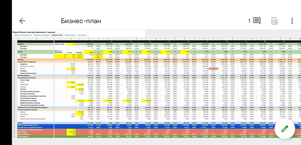Select column header B
Screen dimensions: 301x145
coord(37,38)
